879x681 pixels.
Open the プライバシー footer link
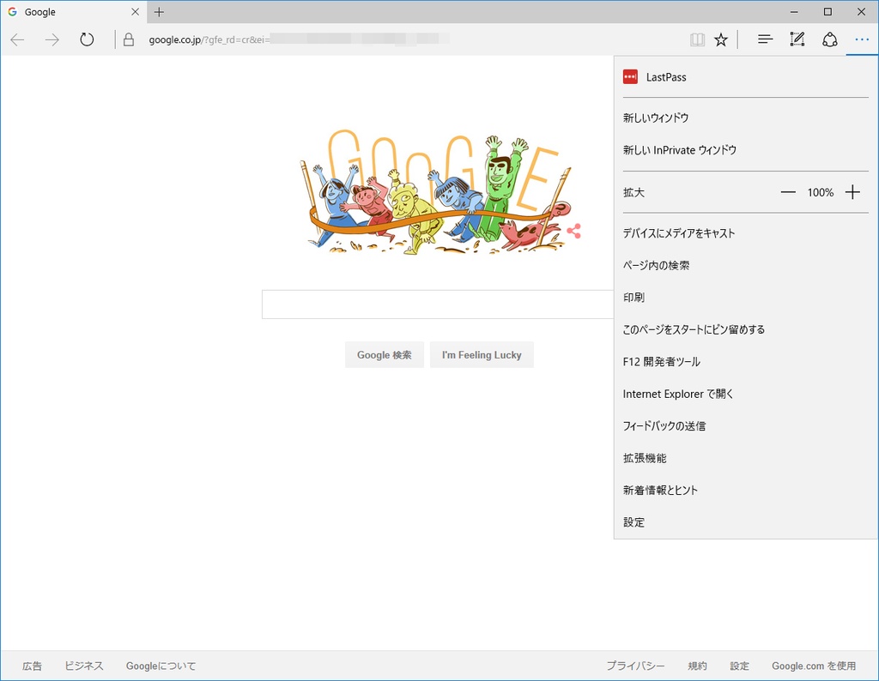click(636, 666)
